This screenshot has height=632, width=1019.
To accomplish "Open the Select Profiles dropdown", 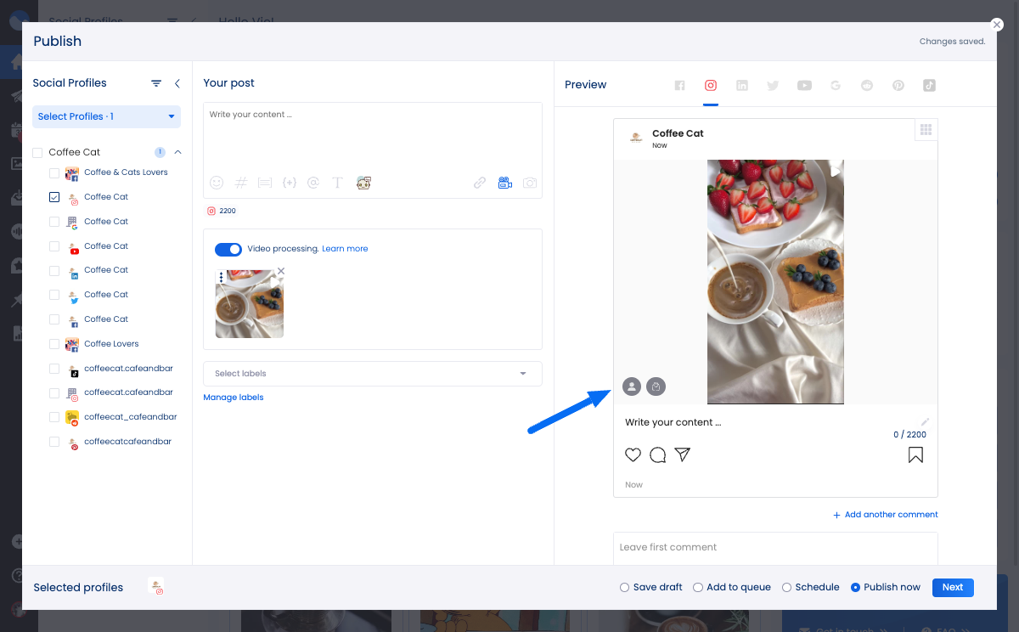I will click(x=106, y=116).
